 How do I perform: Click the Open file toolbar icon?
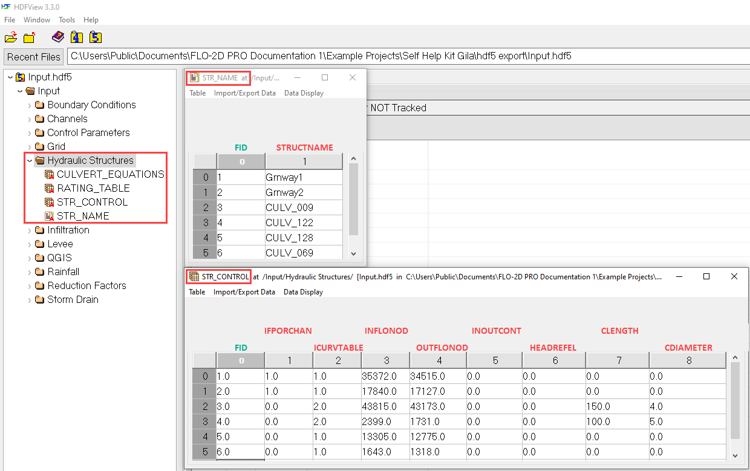click(11, 37)
